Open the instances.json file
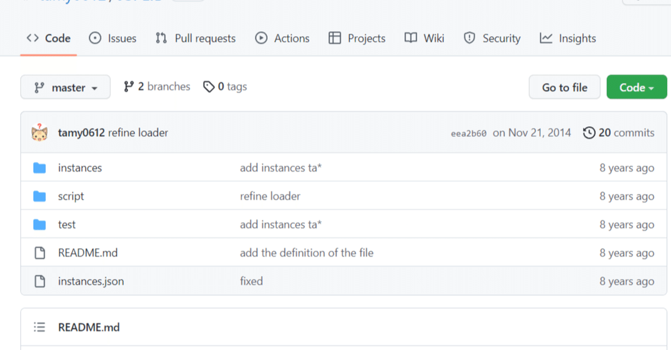Image resolution: width=671 pixels, height=350 pixels. point(91,281)
